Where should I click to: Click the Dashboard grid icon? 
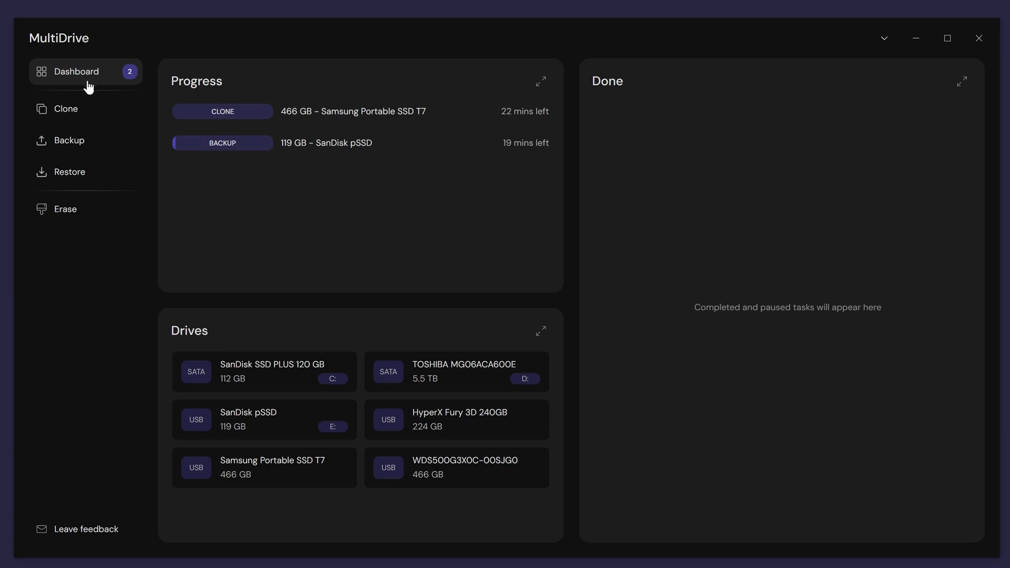click(x=42, y=72)
